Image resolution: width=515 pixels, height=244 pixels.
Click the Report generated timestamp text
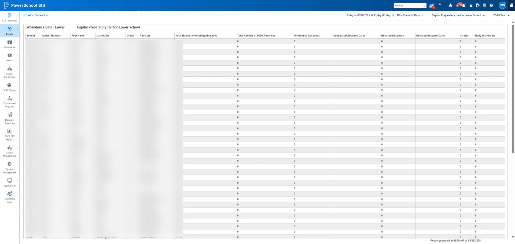click(455, 241)
